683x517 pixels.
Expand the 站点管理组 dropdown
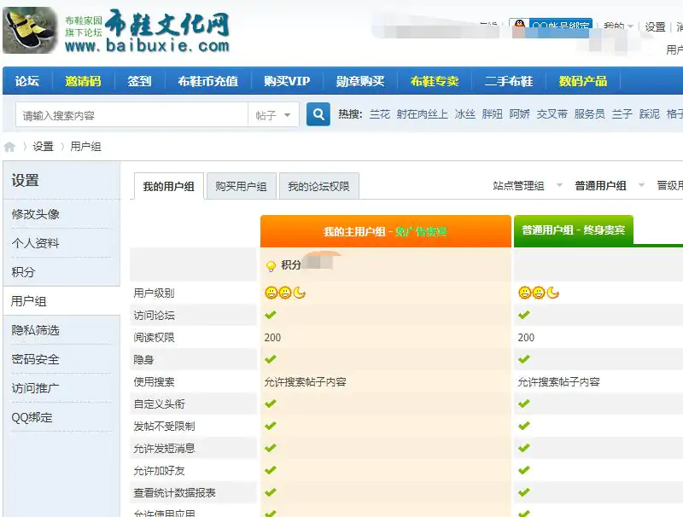[x=559, y=185]
